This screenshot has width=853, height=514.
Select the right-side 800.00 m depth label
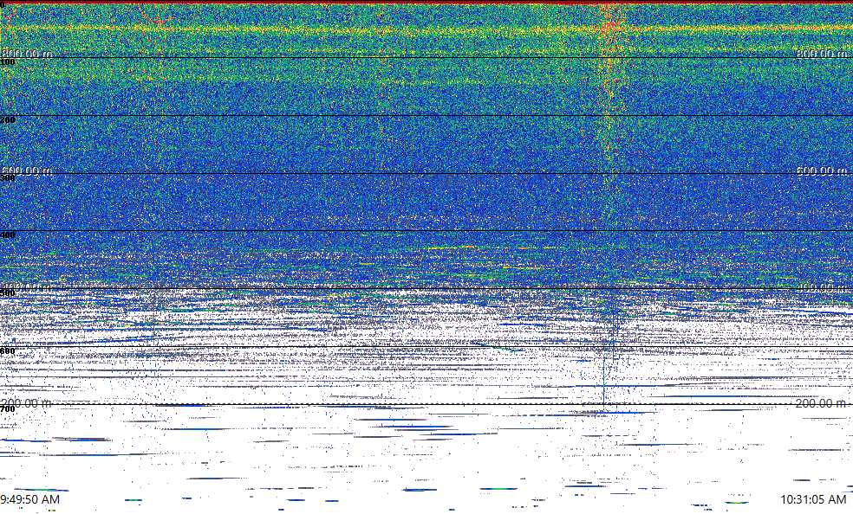tap(822, 53)
